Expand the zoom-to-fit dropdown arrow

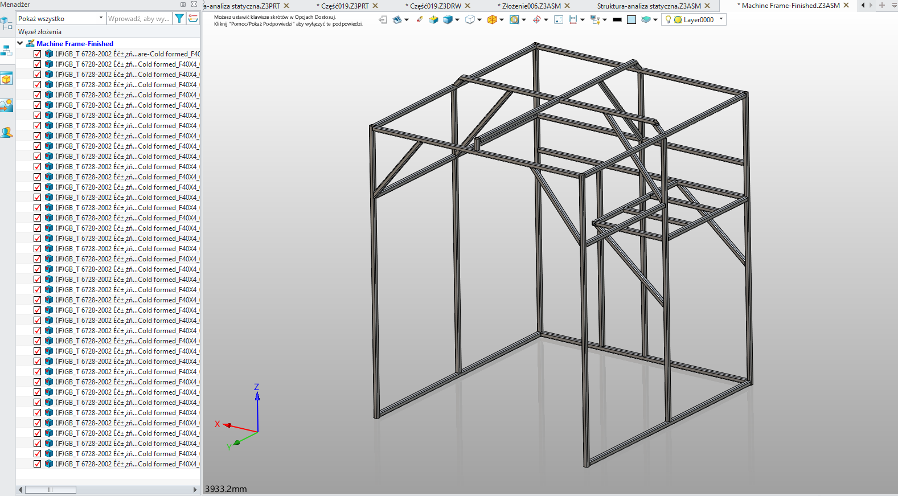[524, 20]
